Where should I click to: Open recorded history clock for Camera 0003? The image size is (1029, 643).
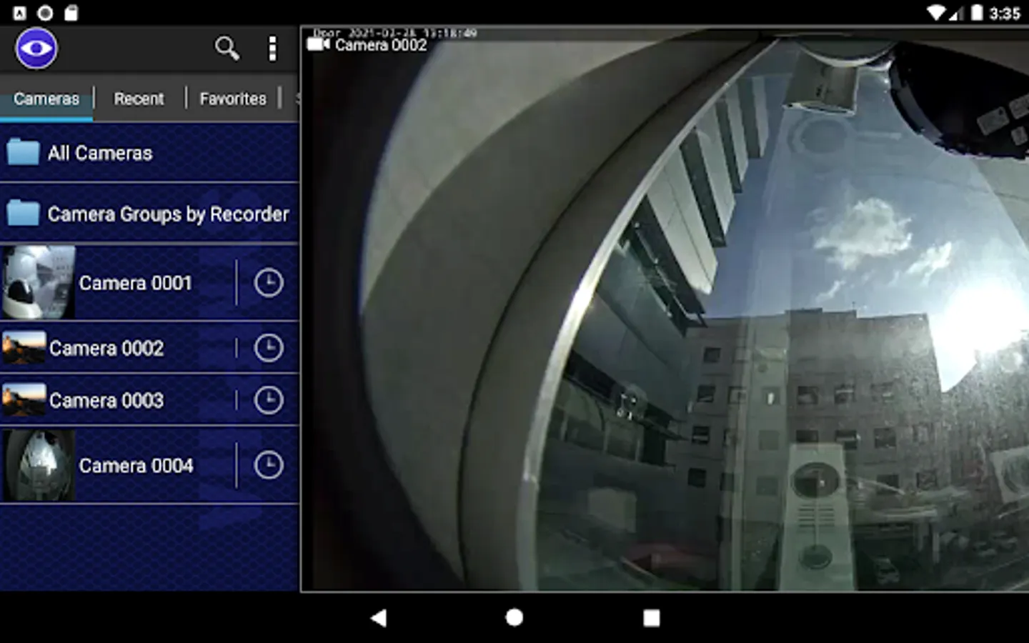[x=269, y=400]
